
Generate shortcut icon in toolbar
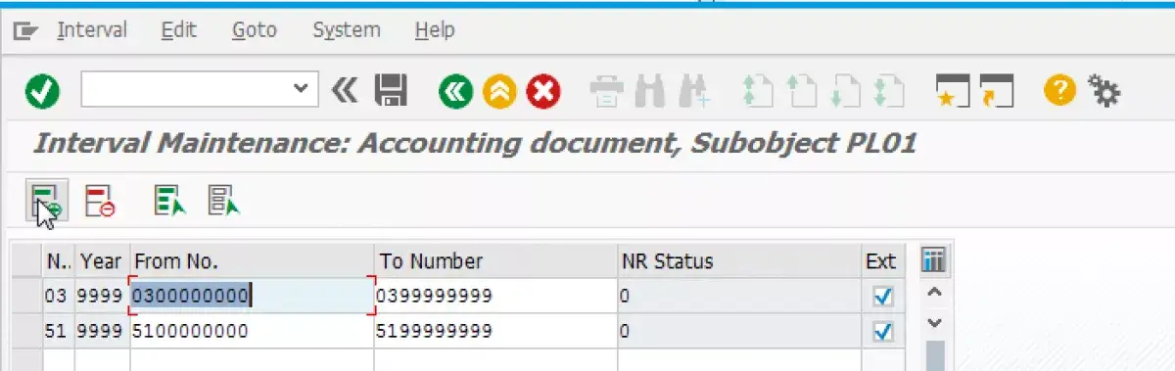[997, 92]
